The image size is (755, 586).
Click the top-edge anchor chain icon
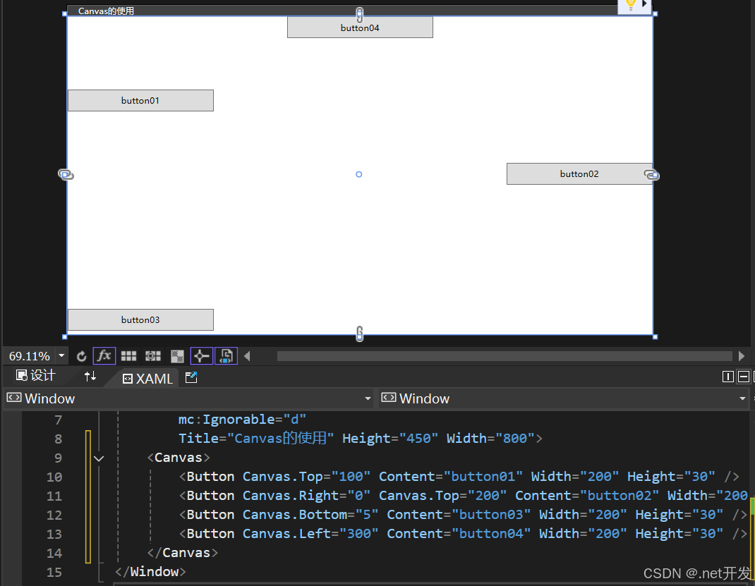359,15
